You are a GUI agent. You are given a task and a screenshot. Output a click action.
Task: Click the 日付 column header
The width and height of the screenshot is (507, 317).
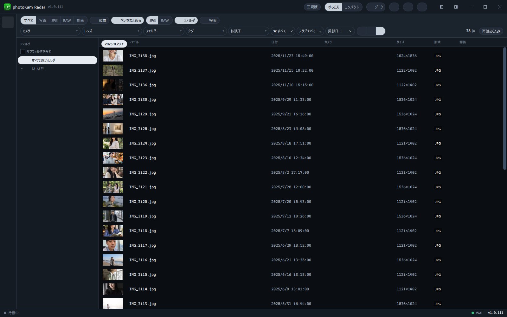point(274,42)
